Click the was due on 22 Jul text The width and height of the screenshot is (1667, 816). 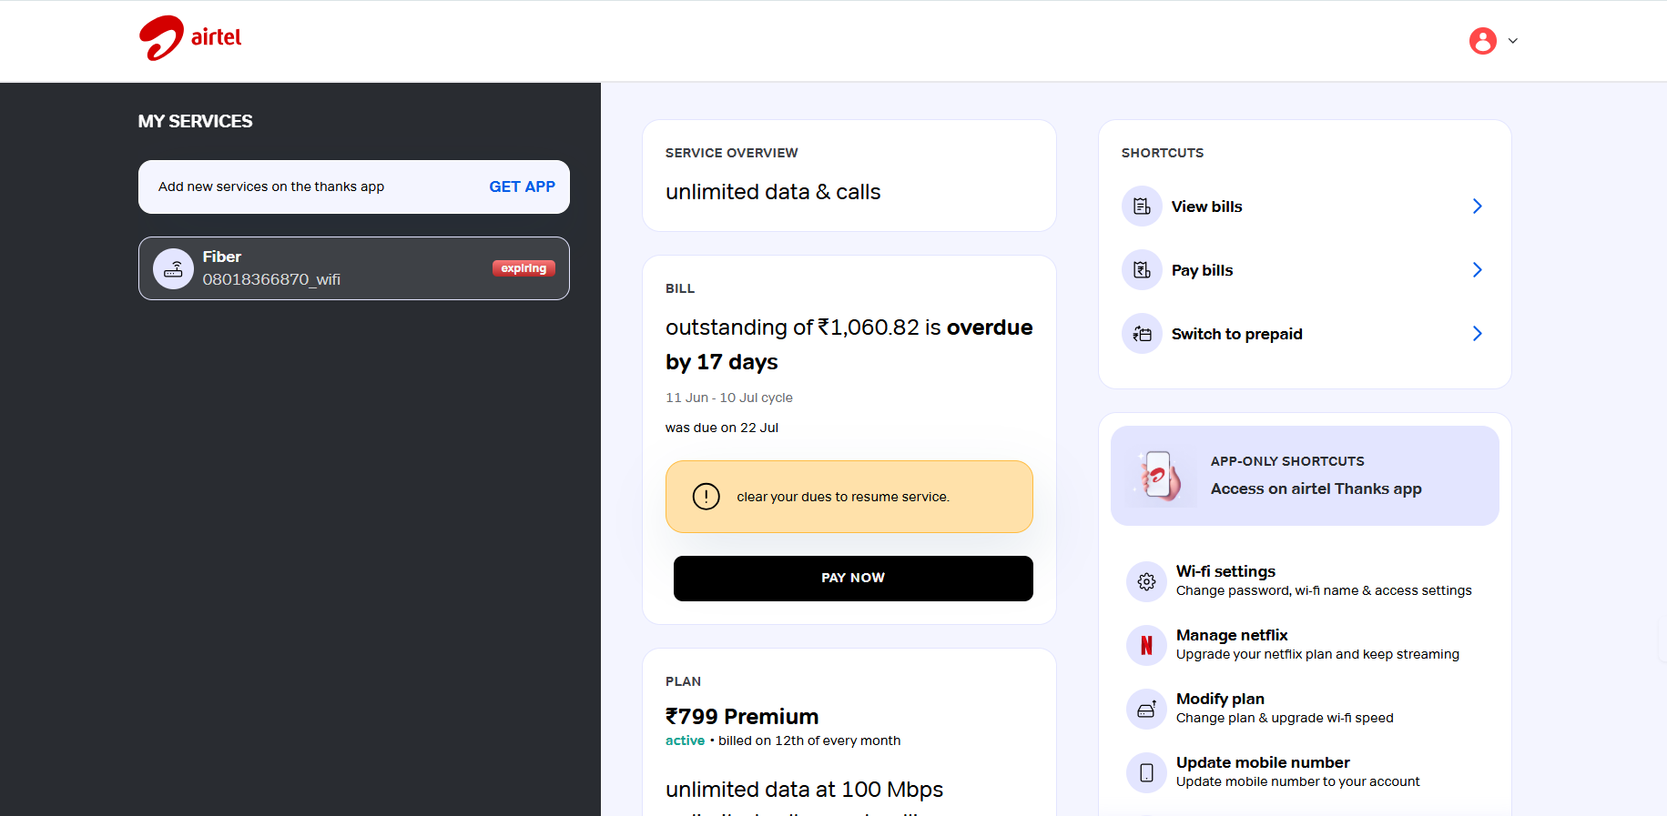pyautogui.click(x=722, y=428)
